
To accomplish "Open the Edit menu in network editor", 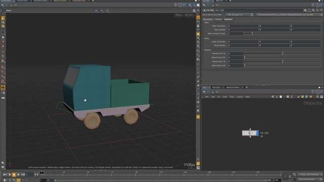I will [213, 97].
